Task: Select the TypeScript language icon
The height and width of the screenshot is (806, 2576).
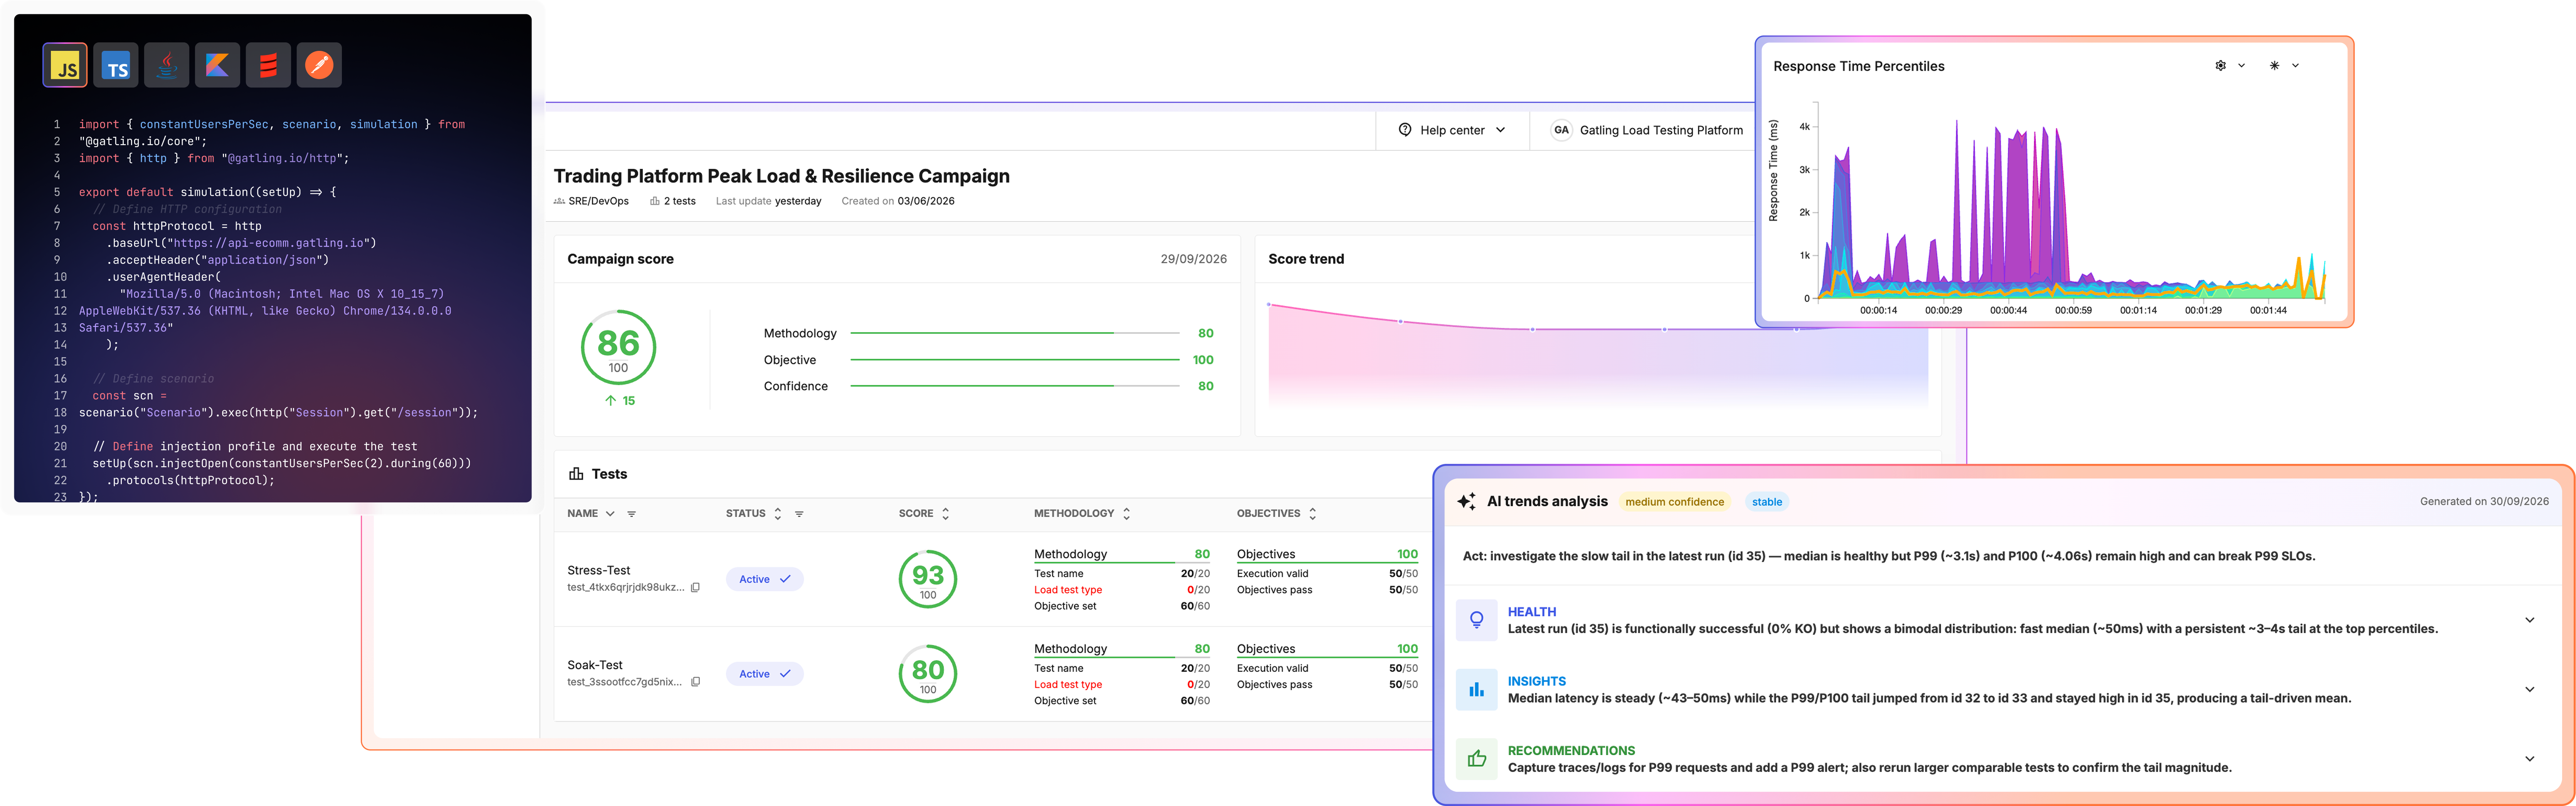Action: (116, 66)
